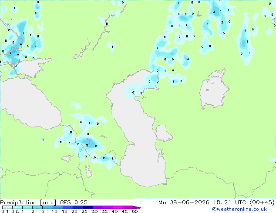Click the 'Precipitation [mm]' label
The image size is (276, 213).
coord(28,203)
